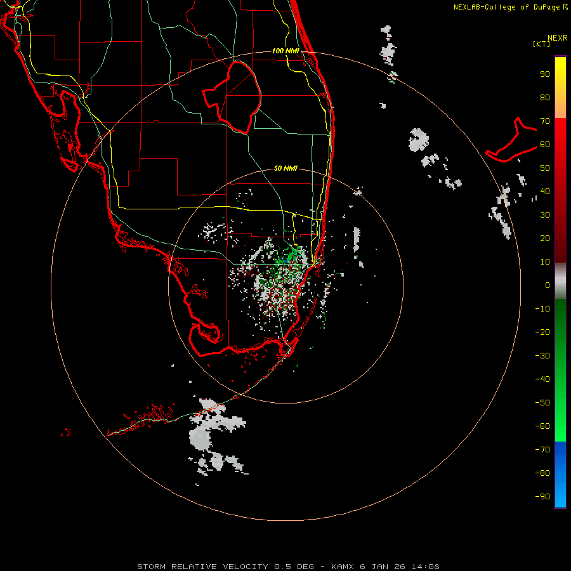Select the 0 value on velocity scale
This screenshot has width=571, height=571.
(548, 285)
